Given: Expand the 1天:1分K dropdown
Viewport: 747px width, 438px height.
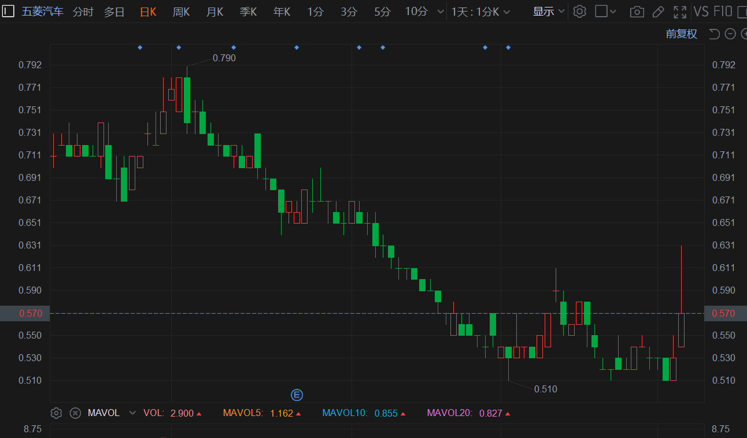Looking at the screenshot, I should pyautogui.click(x=480, y=12).
